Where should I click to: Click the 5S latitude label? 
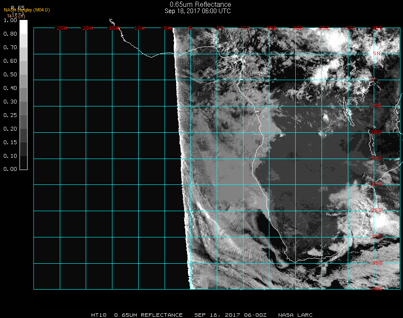[377, 106]
